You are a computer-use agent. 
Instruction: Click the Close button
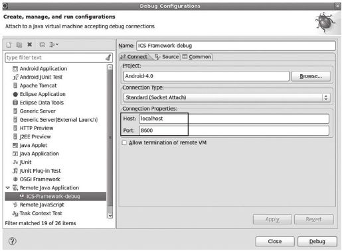(x=275, y=242)
